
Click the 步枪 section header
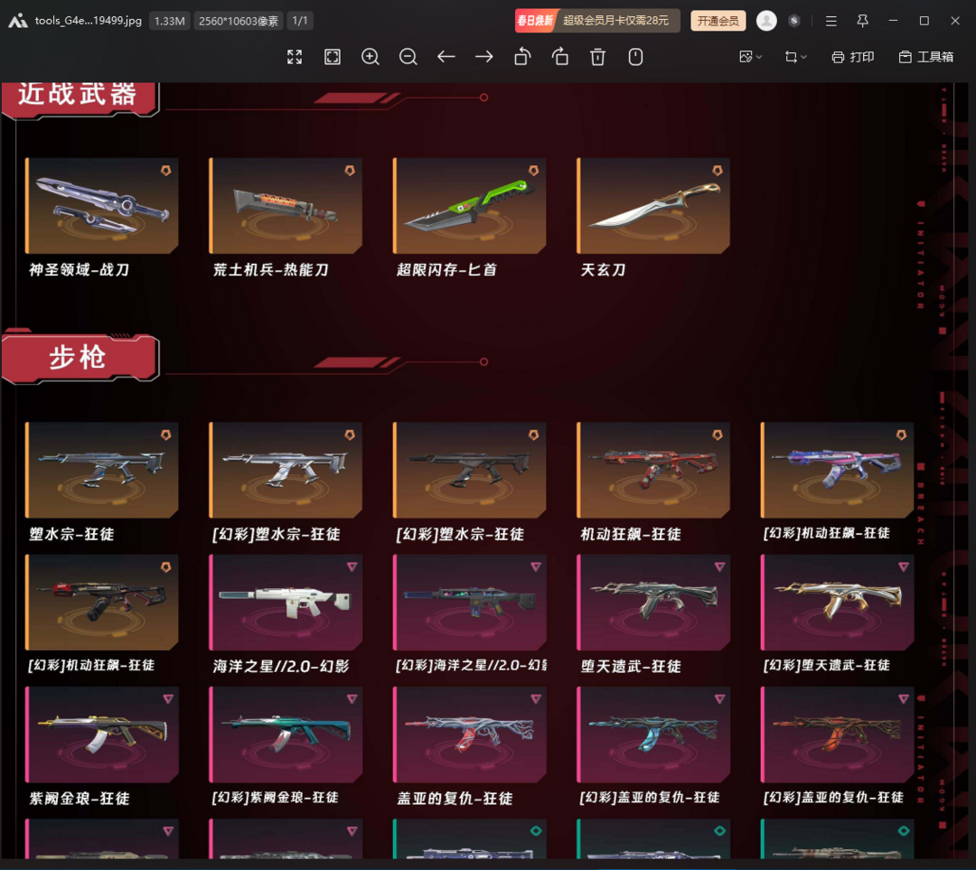[79, 358]
